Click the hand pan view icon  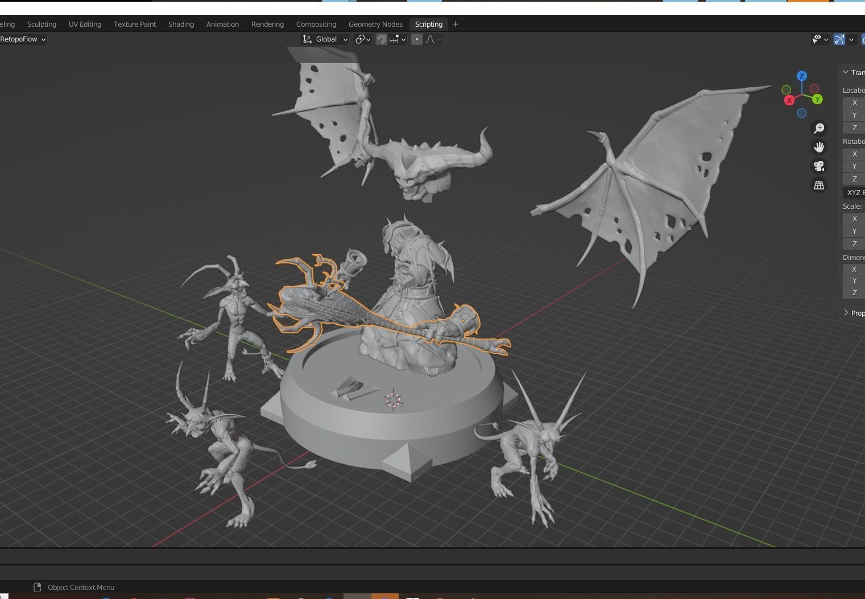click(x=819, y=147)
